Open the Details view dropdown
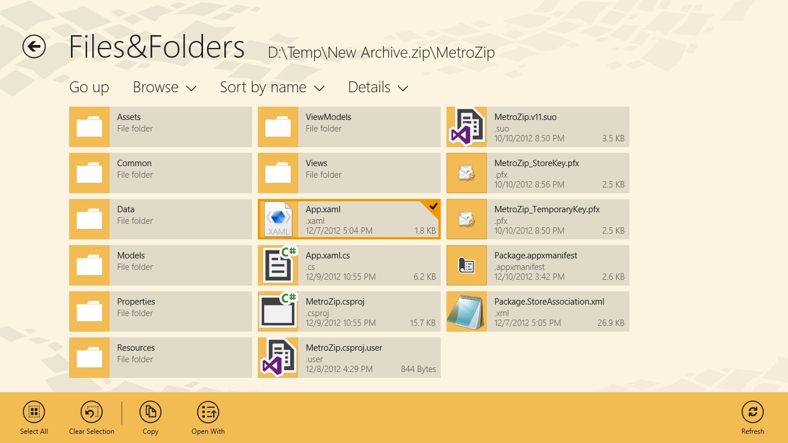This screenshot has height=443, width=788. (x=378, y=87)
